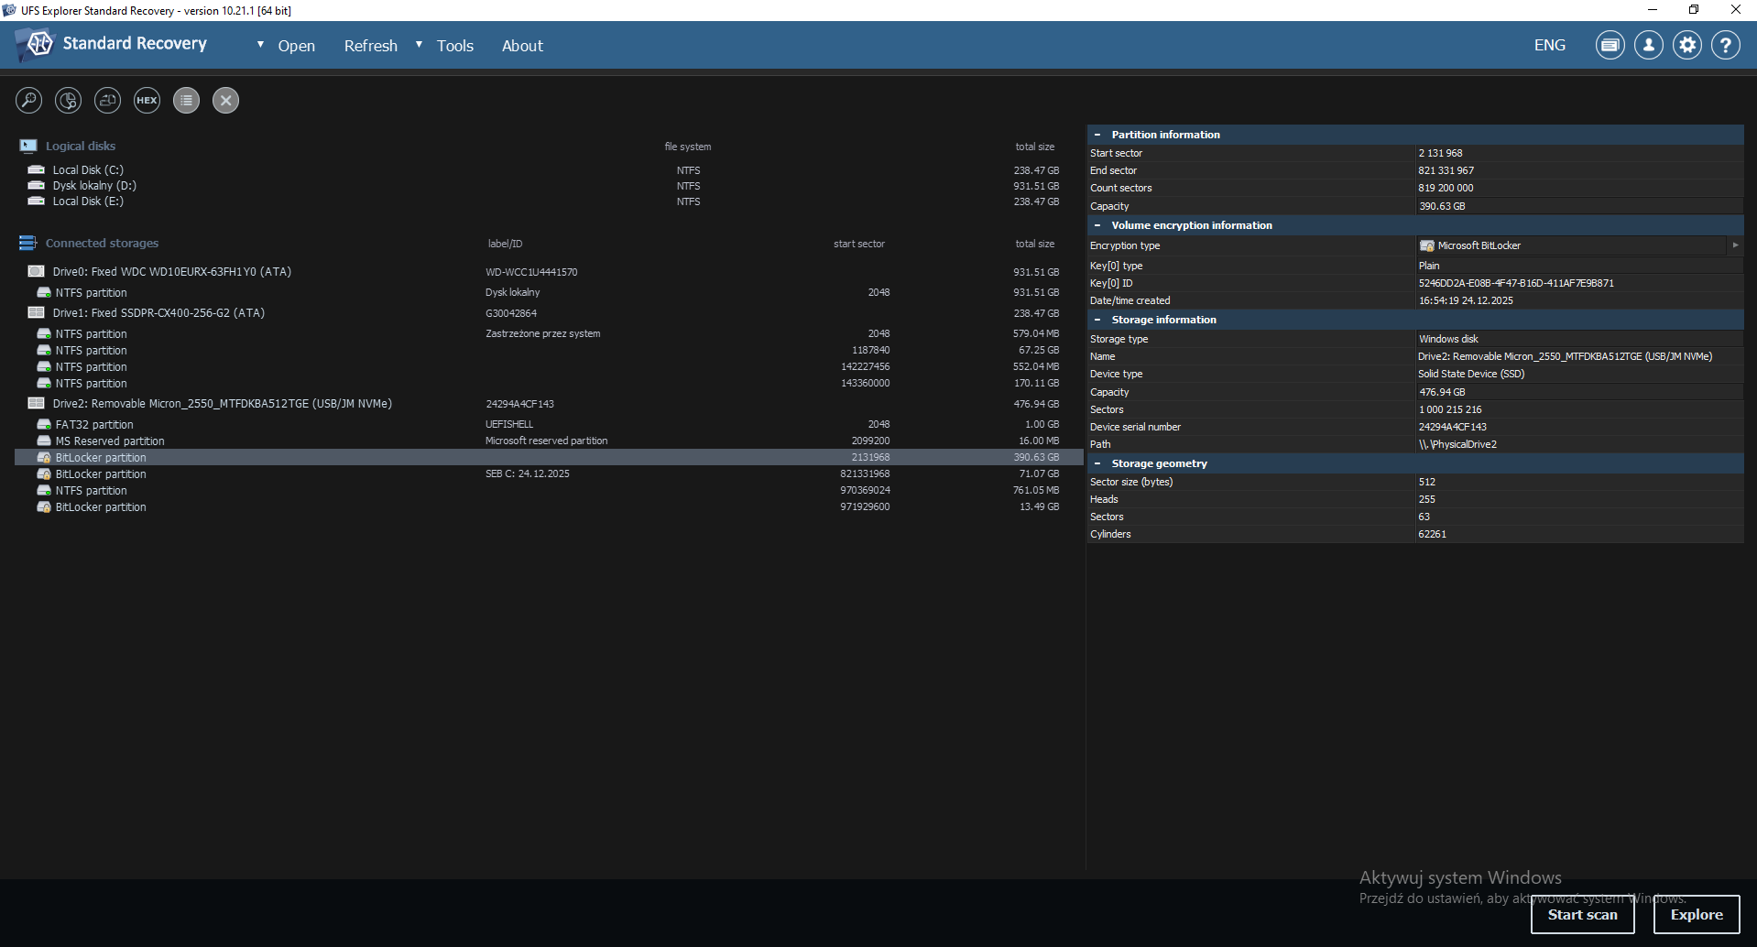
Task: Click the Storage type value Windows disk
Action: (1448, 340)
